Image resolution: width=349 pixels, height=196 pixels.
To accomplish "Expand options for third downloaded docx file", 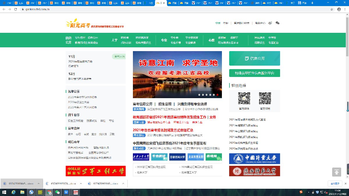I will click(x=124, y=184).
